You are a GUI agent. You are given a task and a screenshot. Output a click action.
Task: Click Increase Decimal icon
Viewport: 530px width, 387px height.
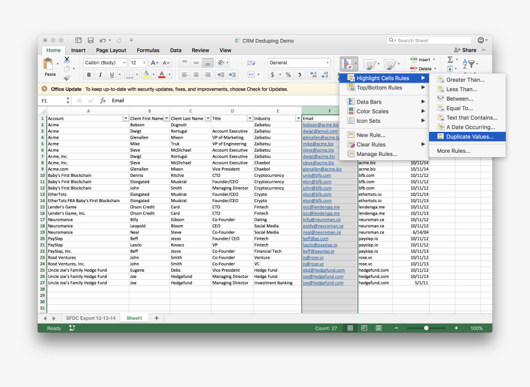click(313, 75)
